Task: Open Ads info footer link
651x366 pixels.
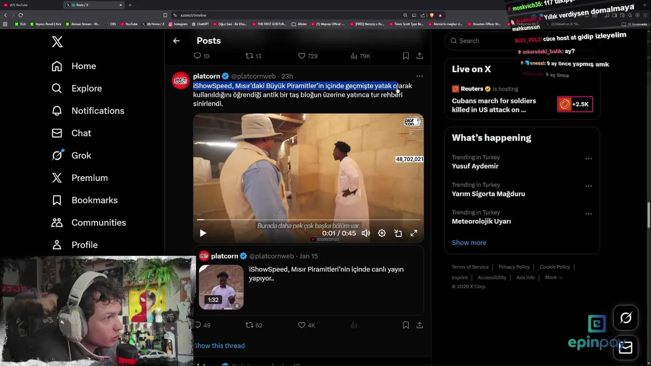Action: pyautogui.click(x=525, y=278)
